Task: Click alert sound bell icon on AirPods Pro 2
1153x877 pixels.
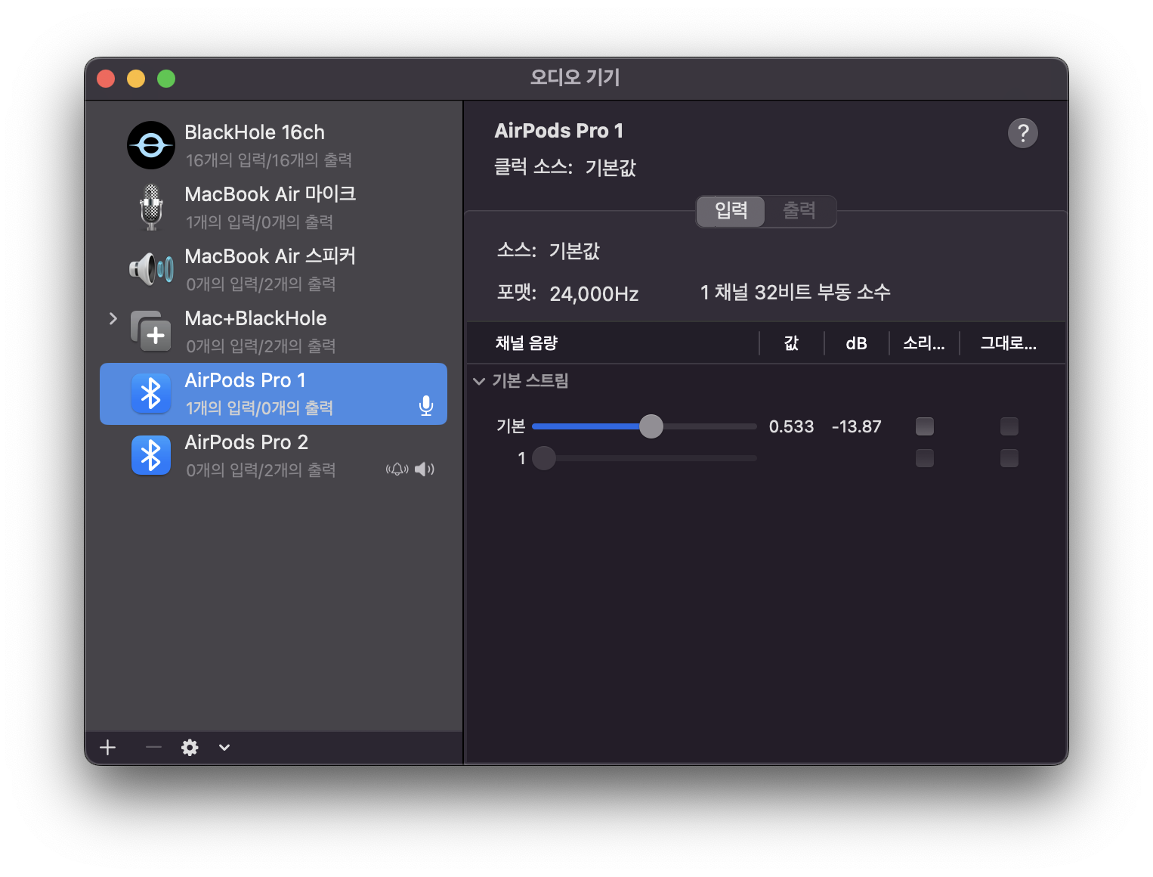Action: [397, 469]
